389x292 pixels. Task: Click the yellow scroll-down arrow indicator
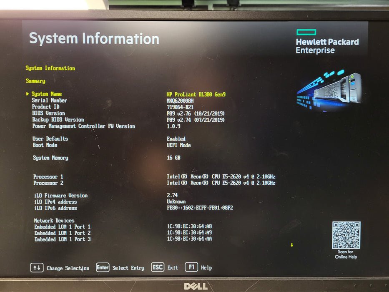292,245
